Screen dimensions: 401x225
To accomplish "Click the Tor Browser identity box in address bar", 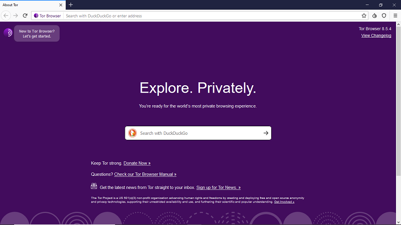I will point(48,16).
